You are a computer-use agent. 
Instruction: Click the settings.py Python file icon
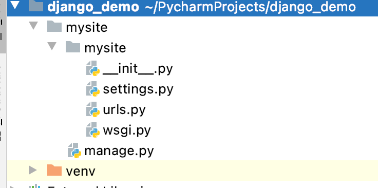[x=93, y=89]
